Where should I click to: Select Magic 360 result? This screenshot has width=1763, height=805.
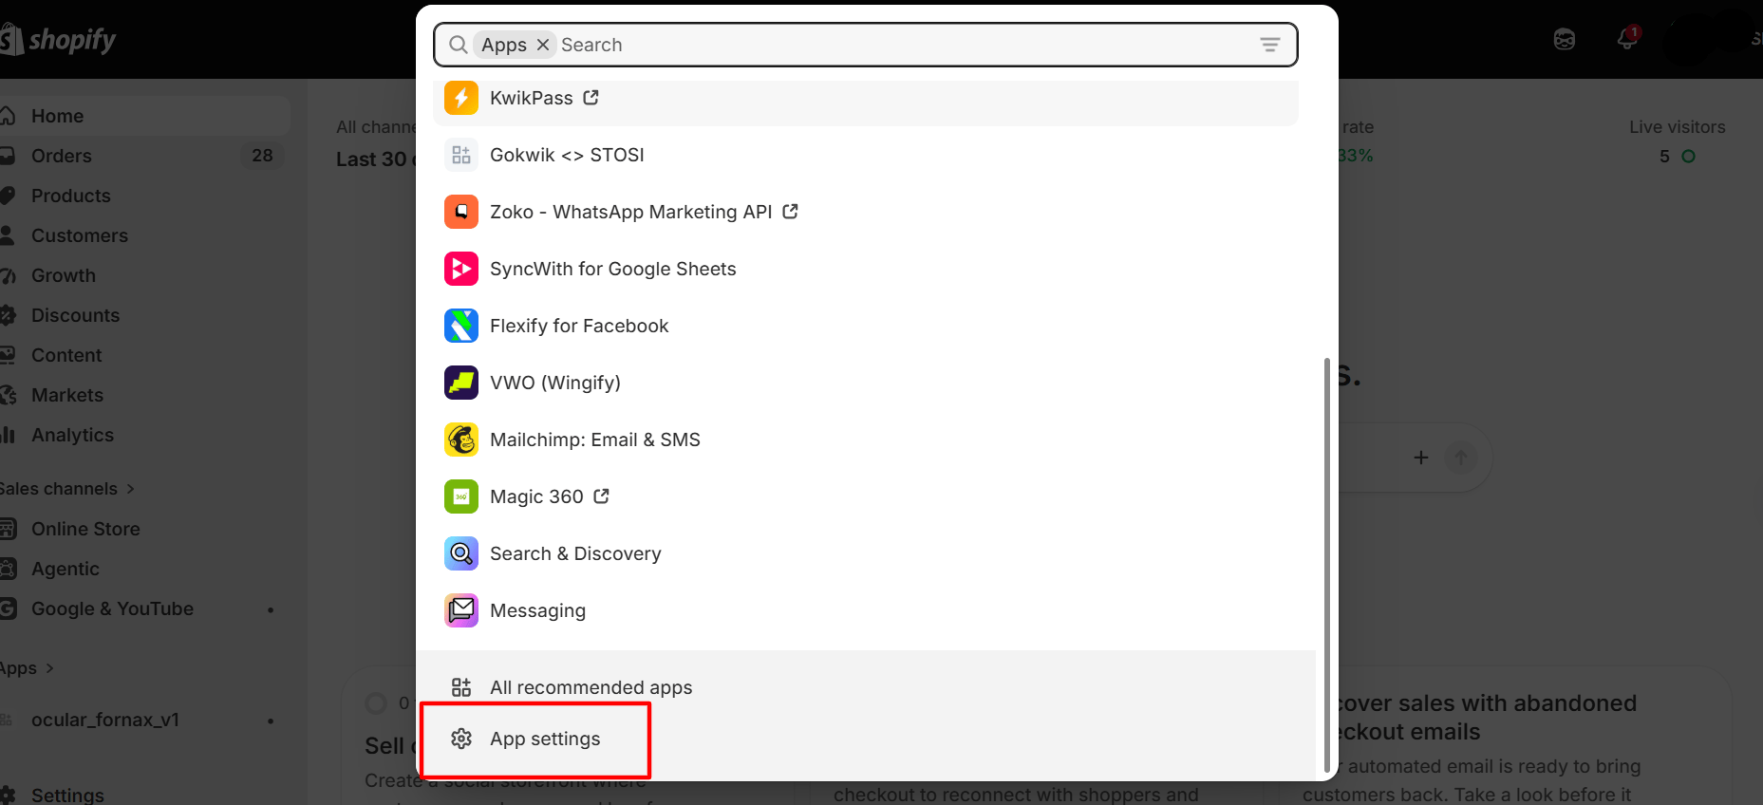[866, 496]
